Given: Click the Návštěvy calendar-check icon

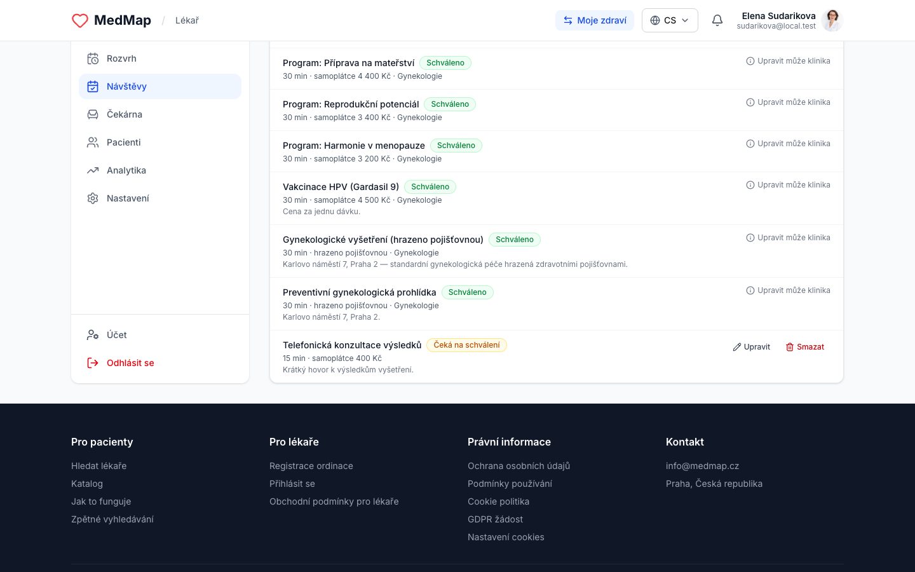Looking at the screenshot, I should point(93,86).
